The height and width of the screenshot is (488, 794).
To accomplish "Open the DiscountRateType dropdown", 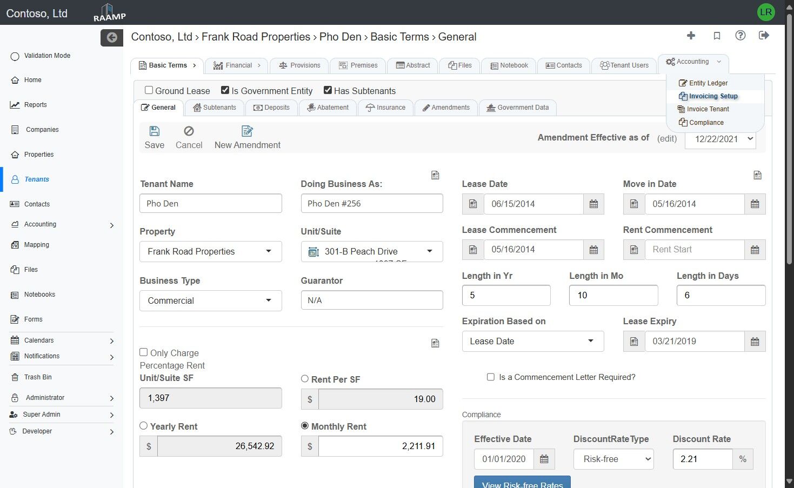I will click(613, 459).
